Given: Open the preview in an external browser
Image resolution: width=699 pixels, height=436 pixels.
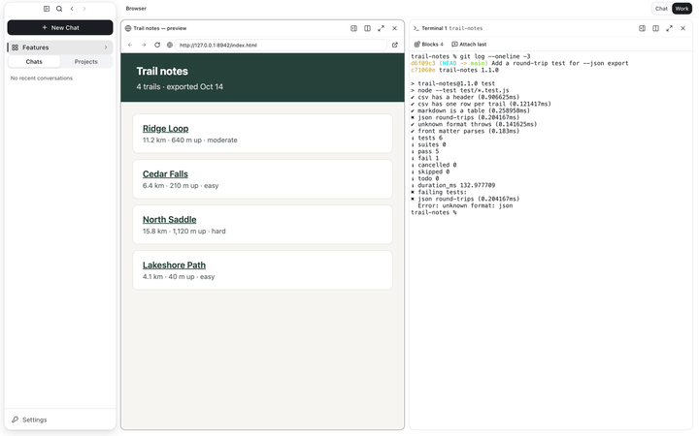Looking at the screenshot, I should pyautogui.click(x=394, y=45).
